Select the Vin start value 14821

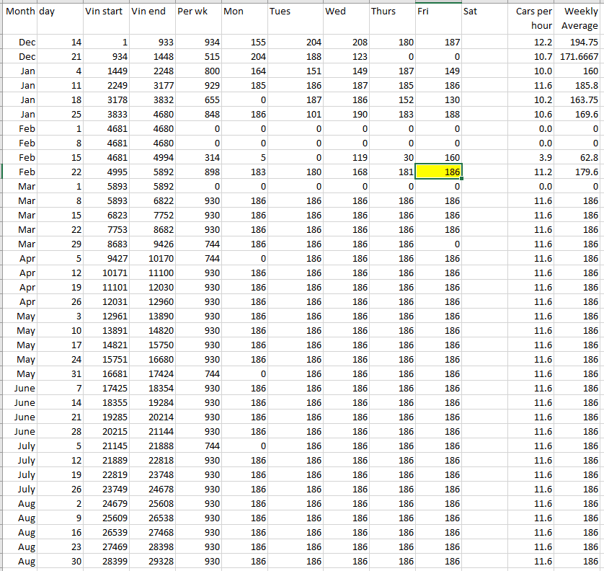point(106,345)
